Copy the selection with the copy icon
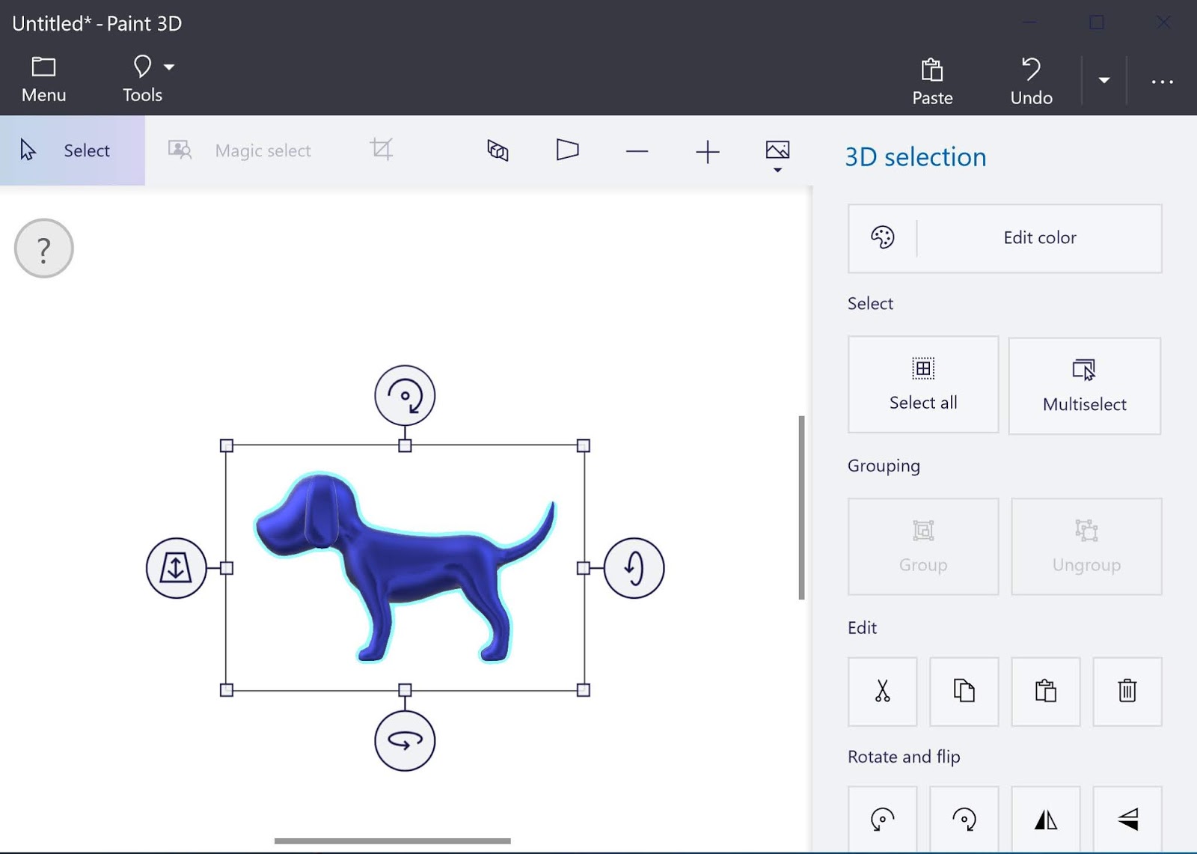This screenshot has width=1197, height=854. pyautogui.click(x=963, y=692)
